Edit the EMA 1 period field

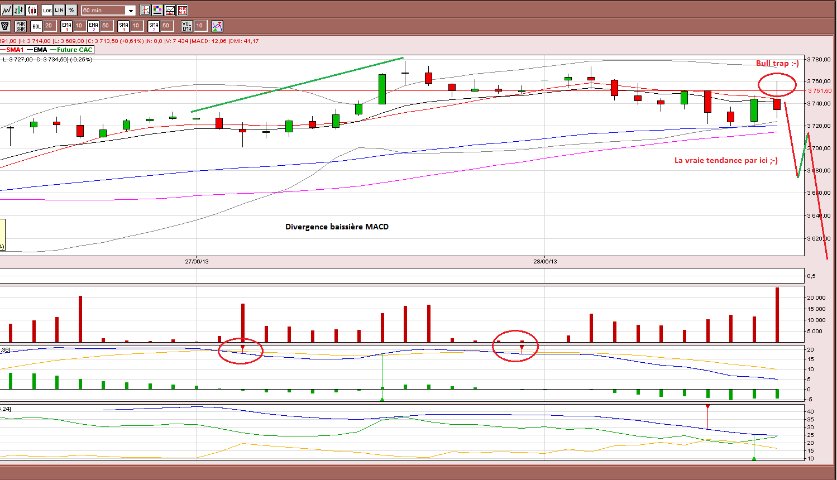coord(79,26)
